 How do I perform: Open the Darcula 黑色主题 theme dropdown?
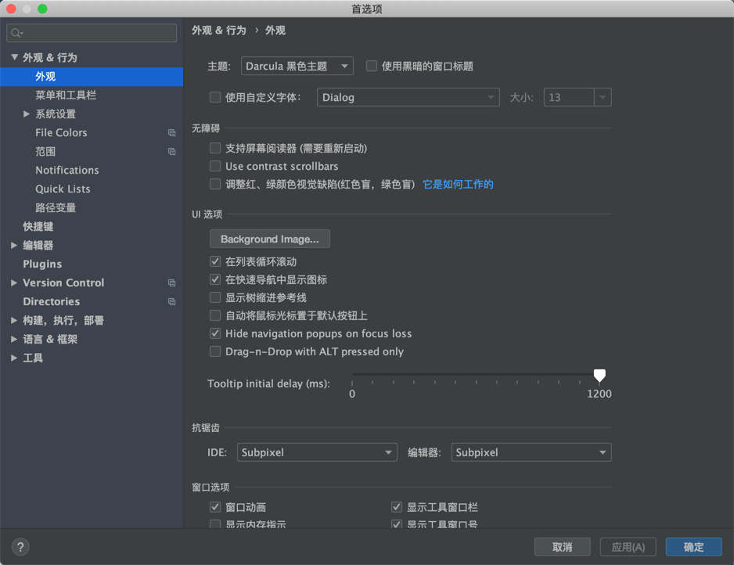click(297, 66)
